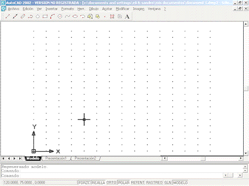Toggle FORZC snap mode in status bar
The height and width of the screenshot is (186, 249).
[84, 183]
